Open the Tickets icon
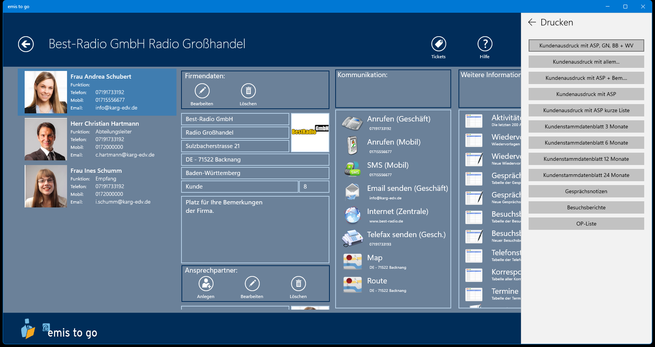Viewport: 655px width, 347px height. (x=438, y=44)
